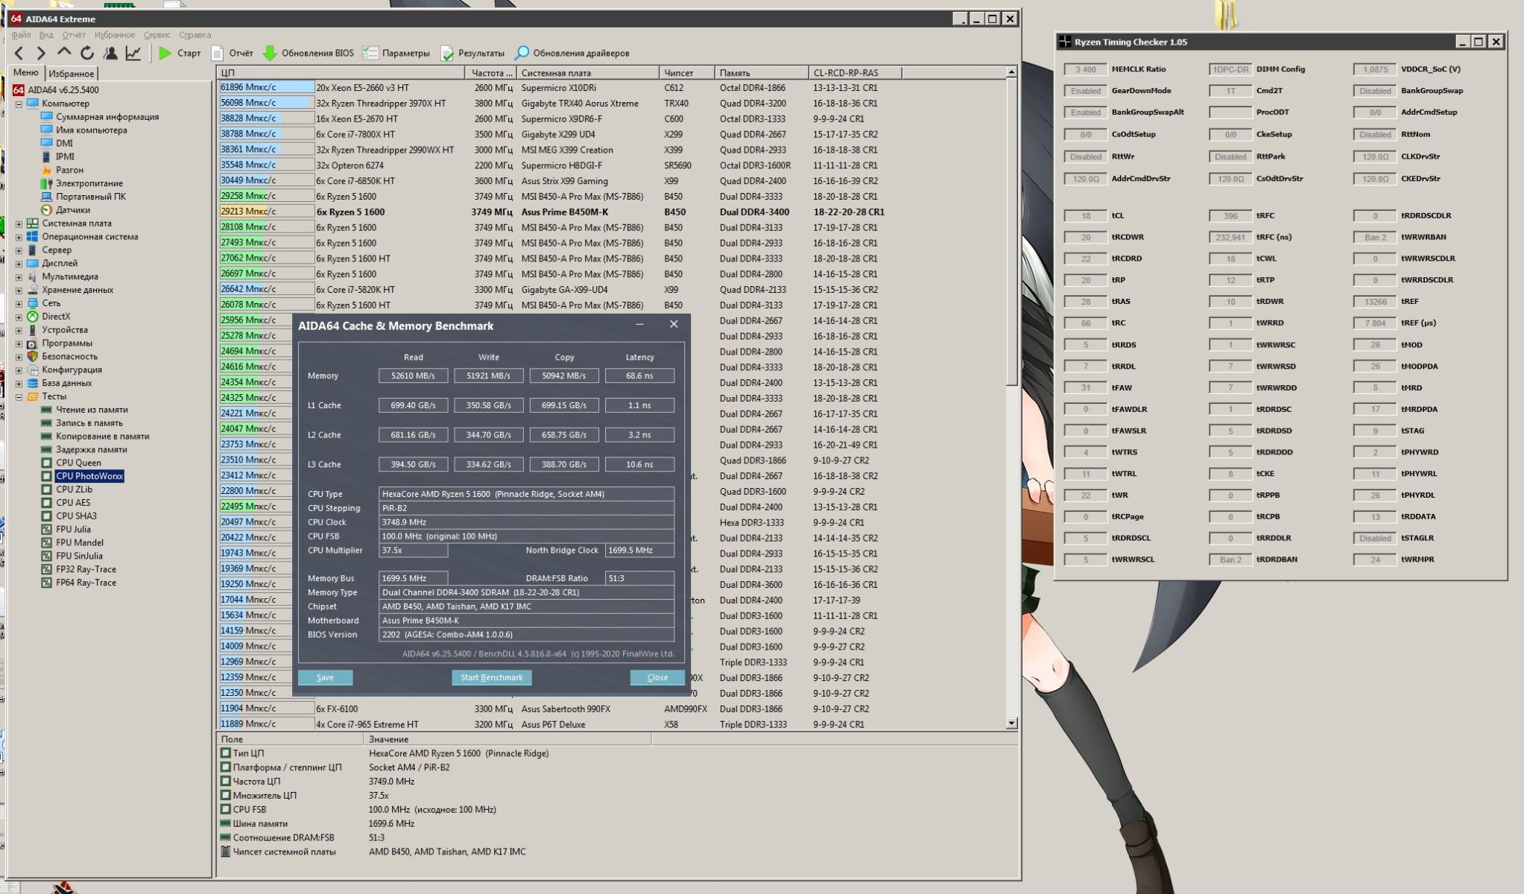Image resolution: width=1524 pixels, height=894 pixels.
Task: Toggle the Частота ЦП checkbox
Action: tap(225, 782)
